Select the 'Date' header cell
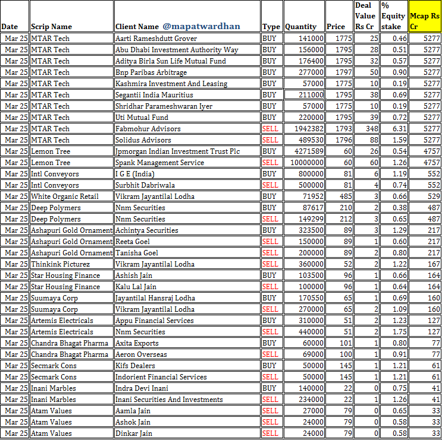 15,16
